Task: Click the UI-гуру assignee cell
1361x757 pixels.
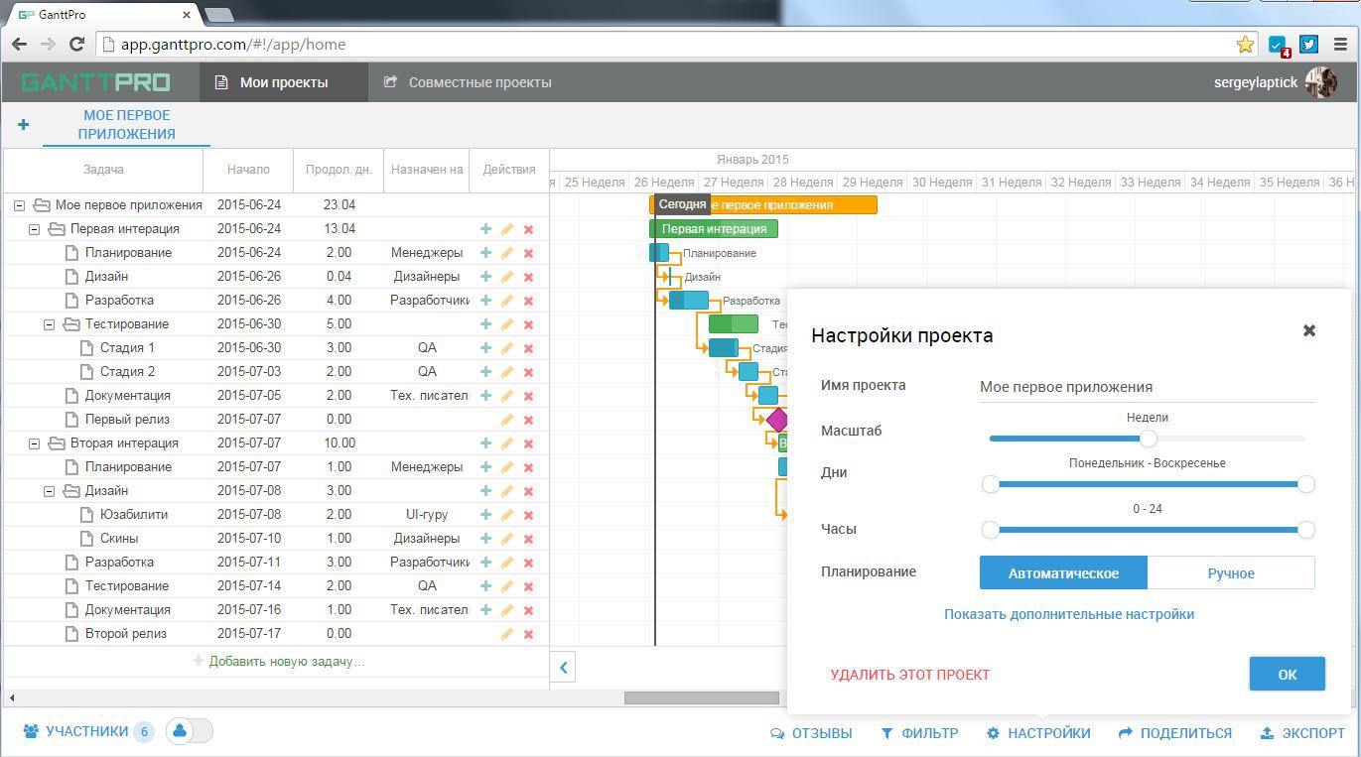Action: pyautogui.click(x=427, y=515)
